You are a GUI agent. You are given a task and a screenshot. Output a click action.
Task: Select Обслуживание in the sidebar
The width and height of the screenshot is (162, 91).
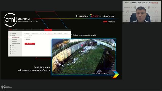point(15,39)
